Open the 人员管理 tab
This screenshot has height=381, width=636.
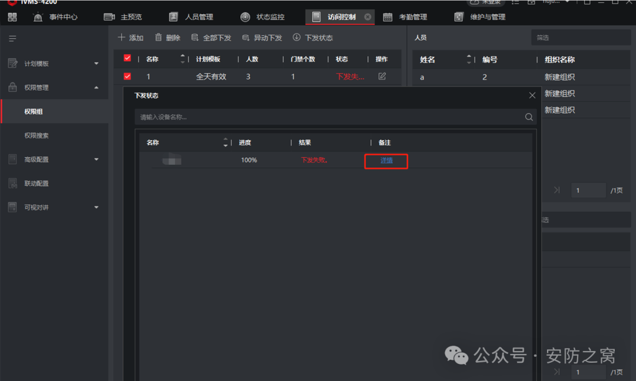point(191,17)
